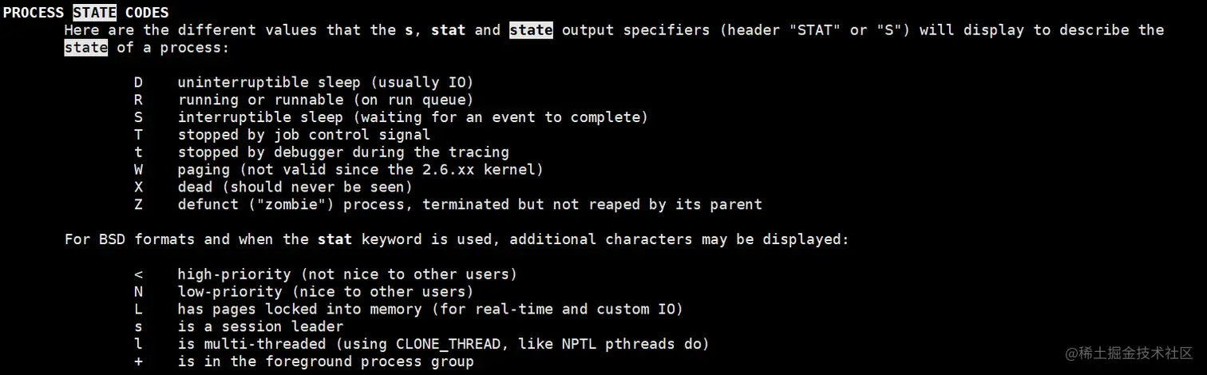Screen dimensions: 1207x375
Task: Click the highlighted state before output specifiers
Action: (531, 30)
